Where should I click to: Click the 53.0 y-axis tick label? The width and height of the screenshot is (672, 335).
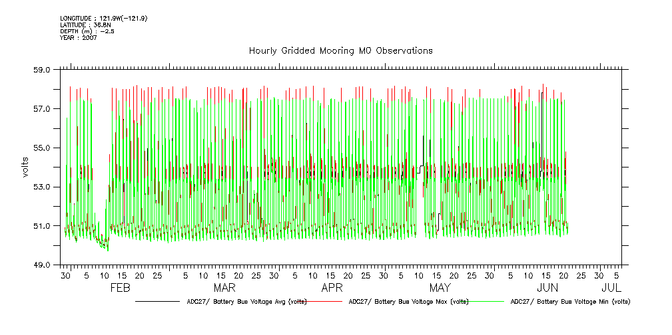point(42,187)
